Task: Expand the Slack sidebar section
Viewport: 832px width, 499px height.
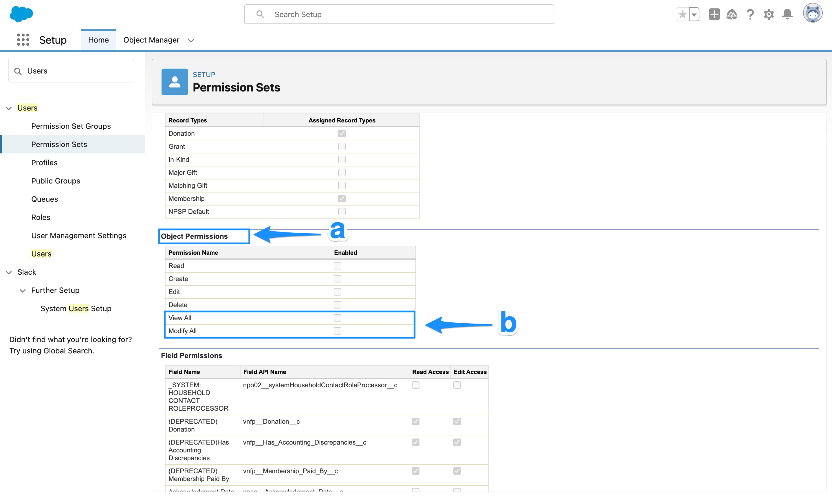Action: (8, 272)
